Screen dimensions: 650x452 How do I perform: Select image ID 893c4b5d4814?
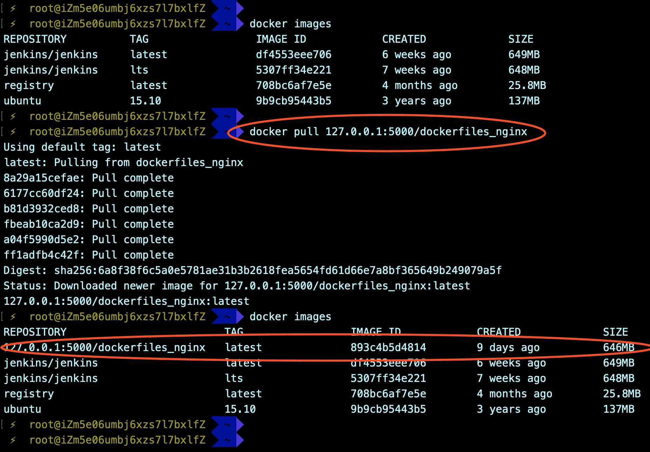click(x=388, y=348)
